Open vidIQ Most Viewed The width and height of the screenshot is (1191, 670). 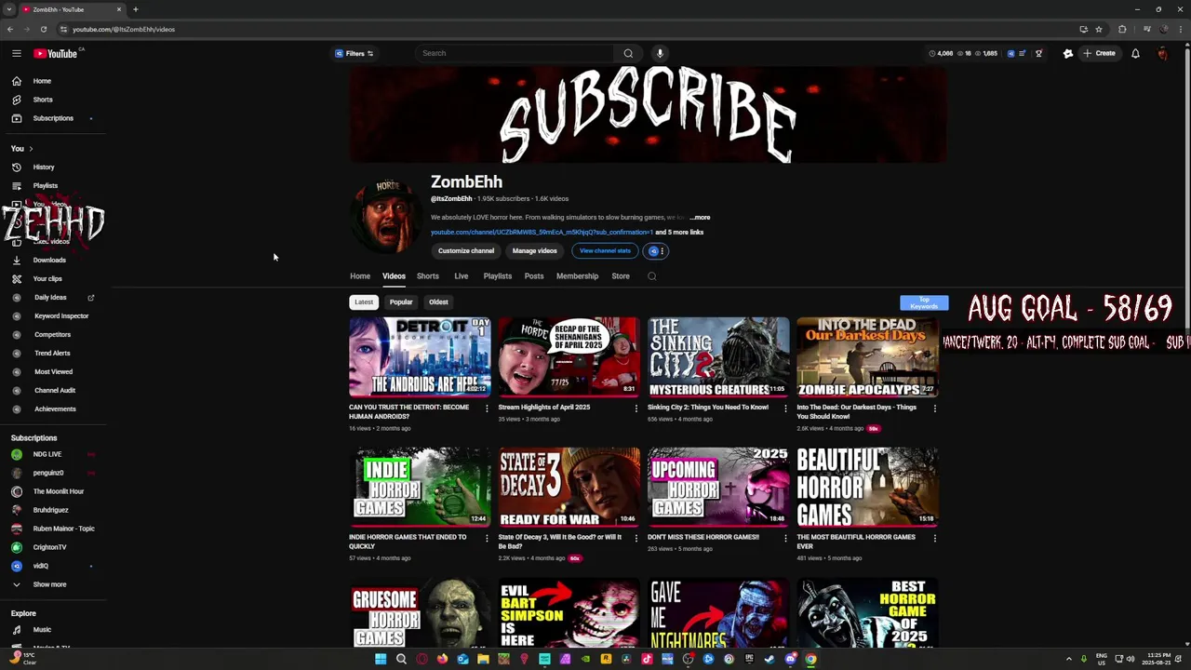(53, 371)
